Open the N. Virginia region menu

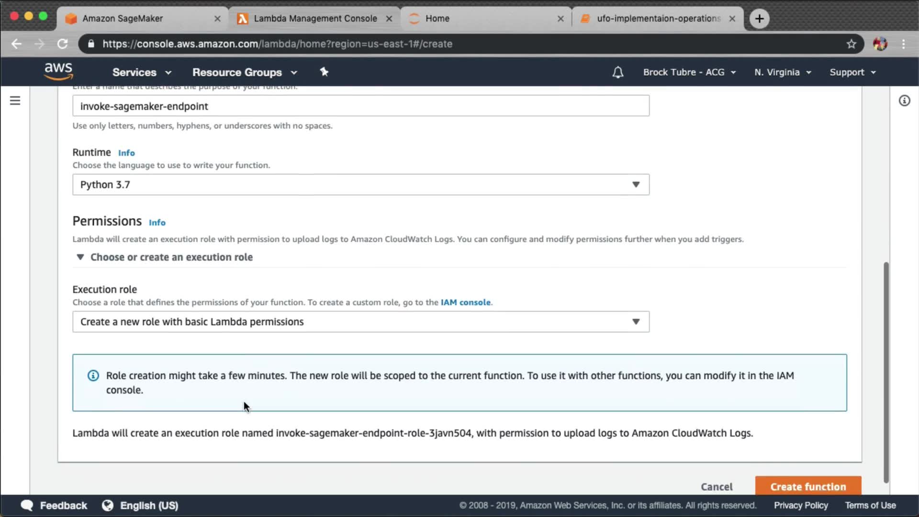click(x=782, y=72)
